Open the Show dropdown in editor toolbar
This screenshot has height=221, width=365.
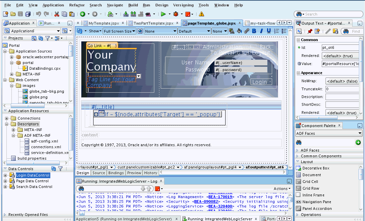pos(95,31)
